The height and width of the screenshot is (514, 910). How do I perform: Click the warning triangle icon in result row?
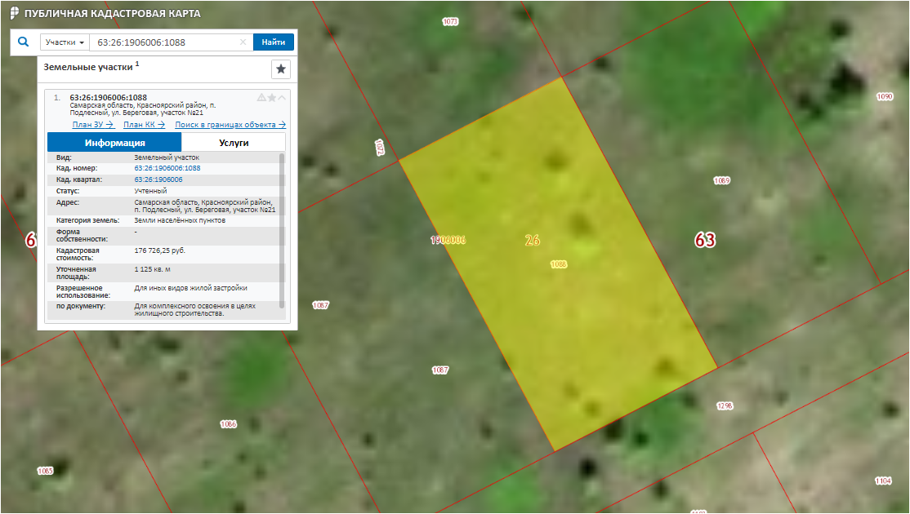click(261, 98)
